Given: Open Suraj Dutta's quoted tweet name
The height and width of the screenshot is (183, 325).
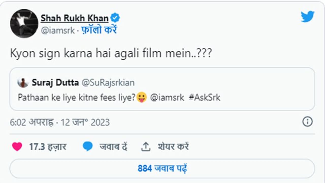Looking at the screenshot, I should [55, 82].
